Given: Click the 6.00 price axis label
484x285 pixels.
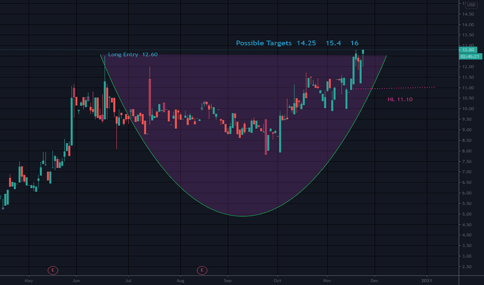Looking at the screenshot, I should (468, 193).
